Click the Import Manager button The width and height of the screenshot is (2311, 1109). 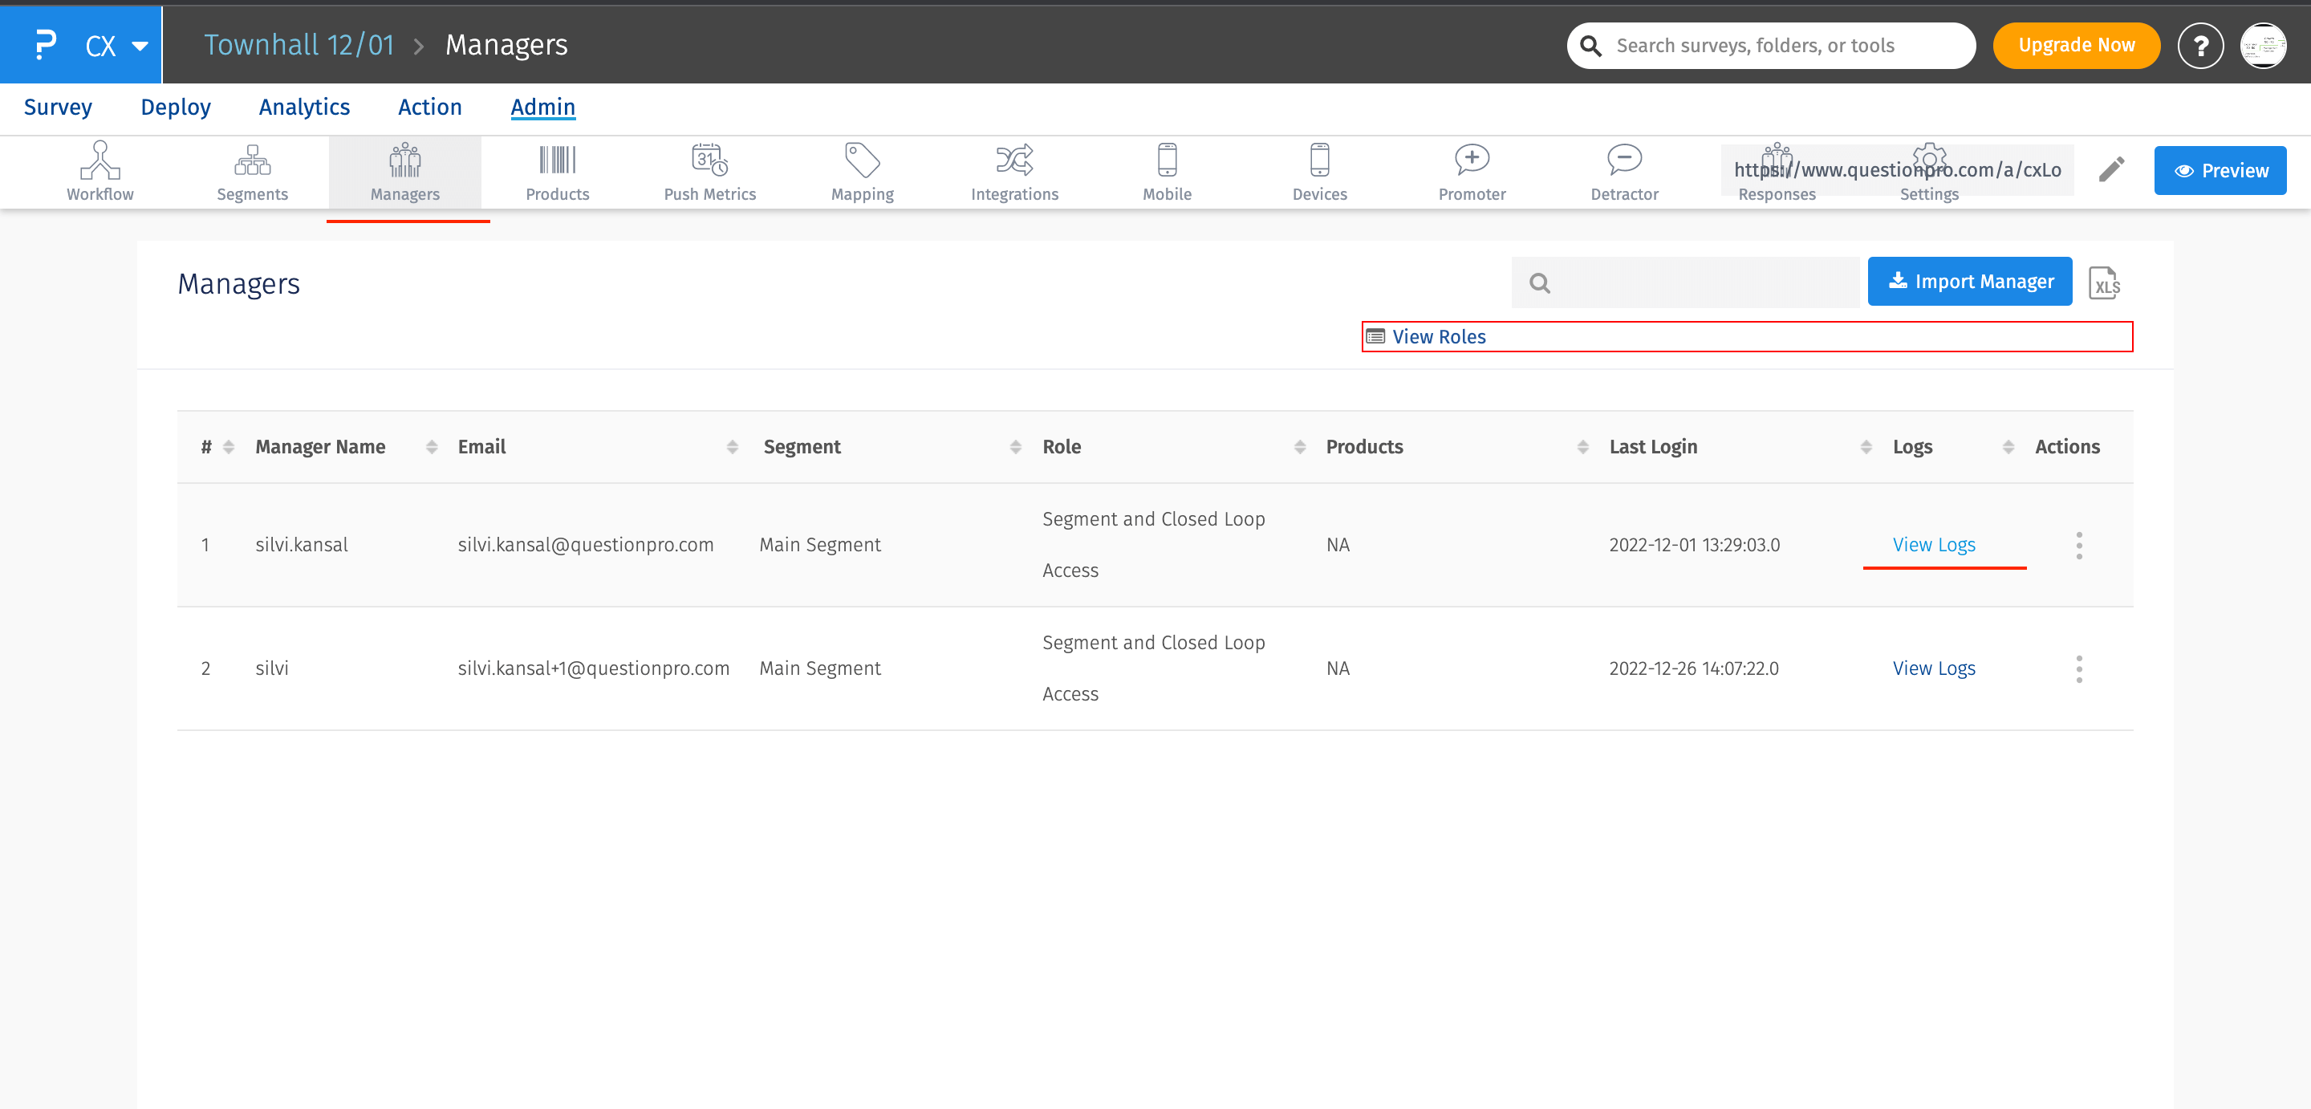tap(1969, 282)
